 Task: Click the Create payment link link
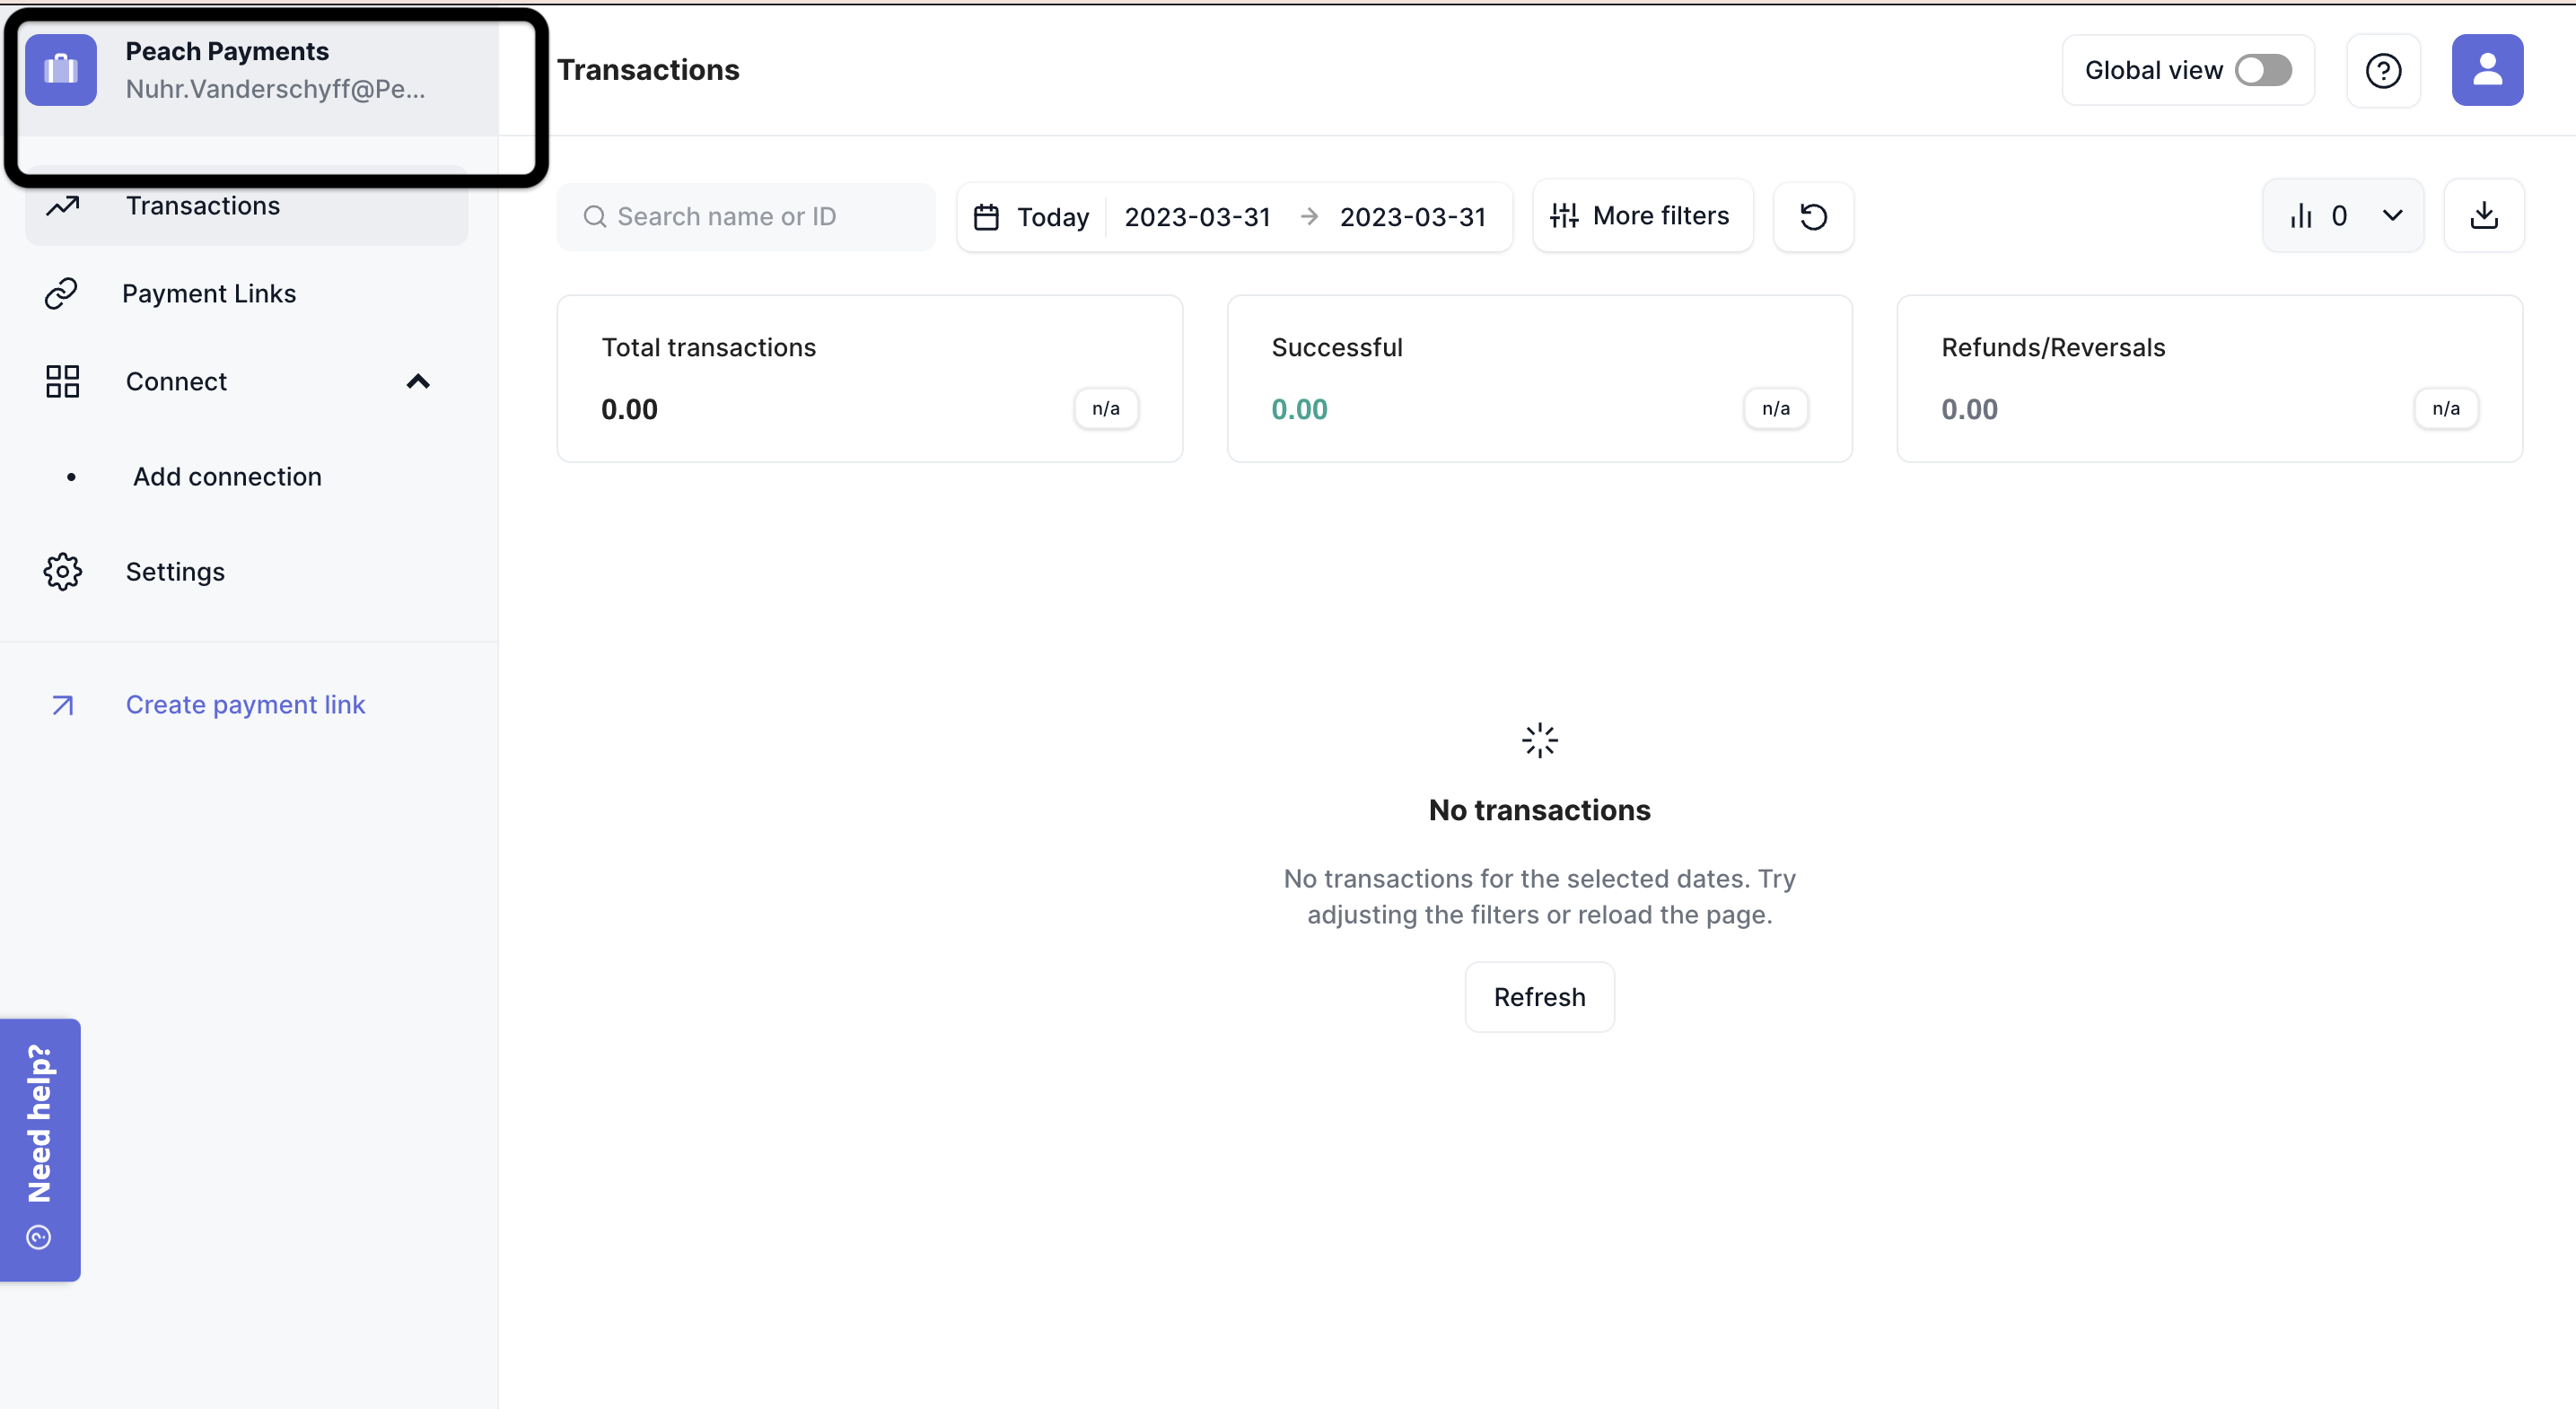[245, 705]
